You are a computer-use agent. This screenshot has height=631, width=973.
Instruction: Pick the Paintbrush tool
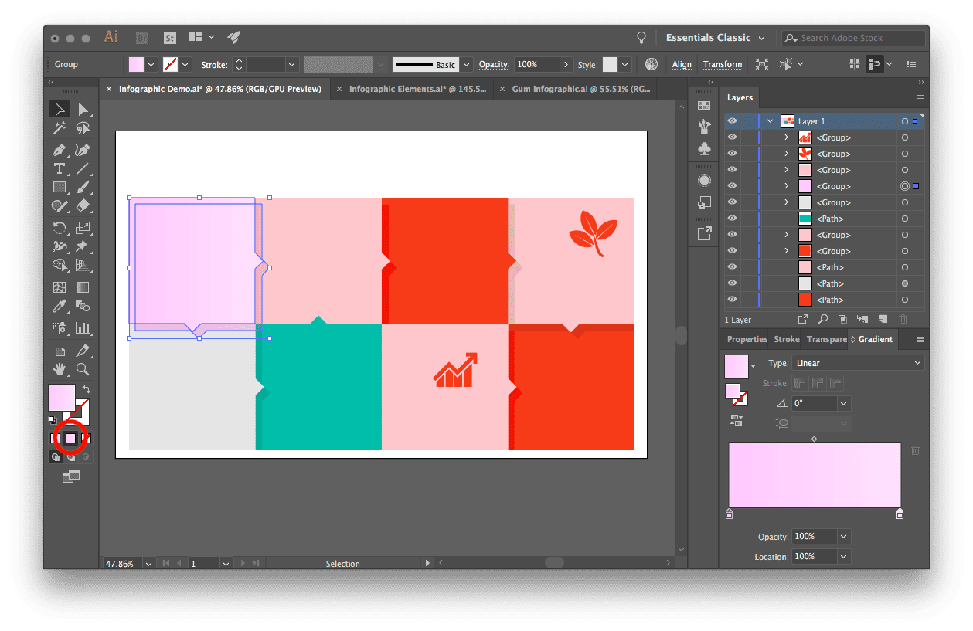pyautogui.click(x=83, y=187)
